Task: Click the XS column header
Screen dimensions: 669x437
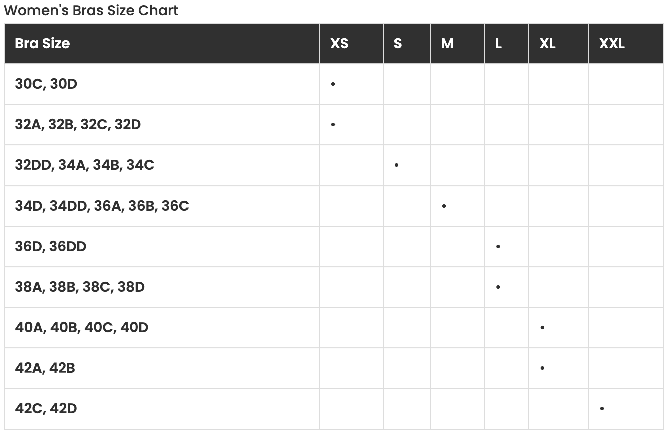Action: (339, 44)
